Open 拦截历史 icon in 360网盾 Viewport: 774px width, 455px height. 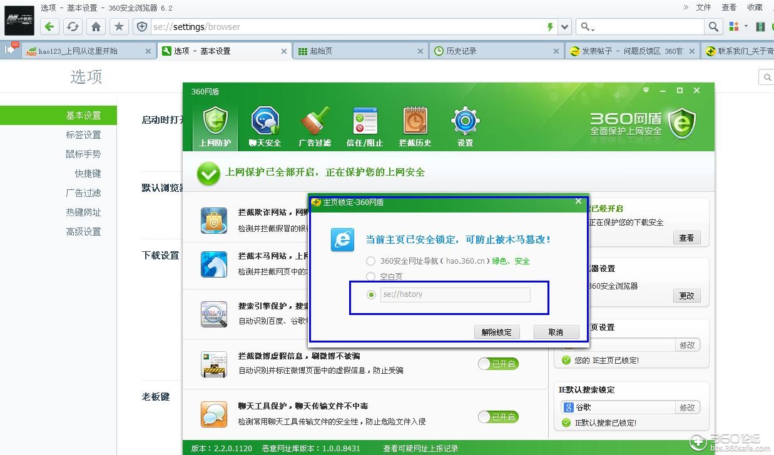(x=415, y=126)
